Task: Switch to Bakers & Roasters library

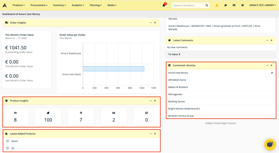Action: (221, 87)
